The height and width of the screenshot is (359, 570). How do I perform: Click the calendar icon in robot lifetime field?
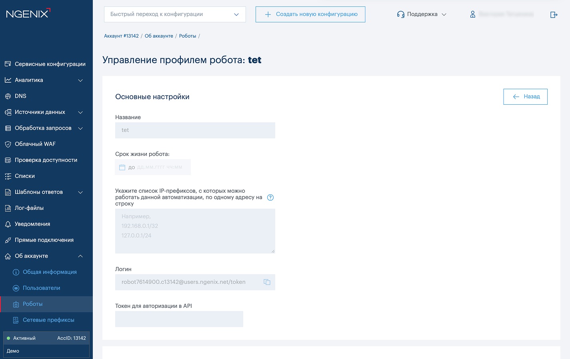coord(122,167)
